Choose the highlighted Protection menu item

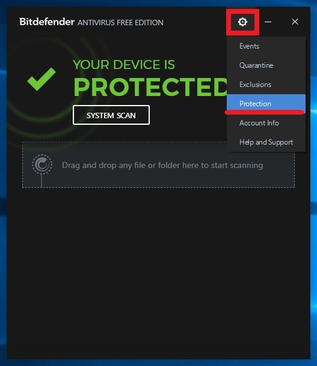click(266, 104)
